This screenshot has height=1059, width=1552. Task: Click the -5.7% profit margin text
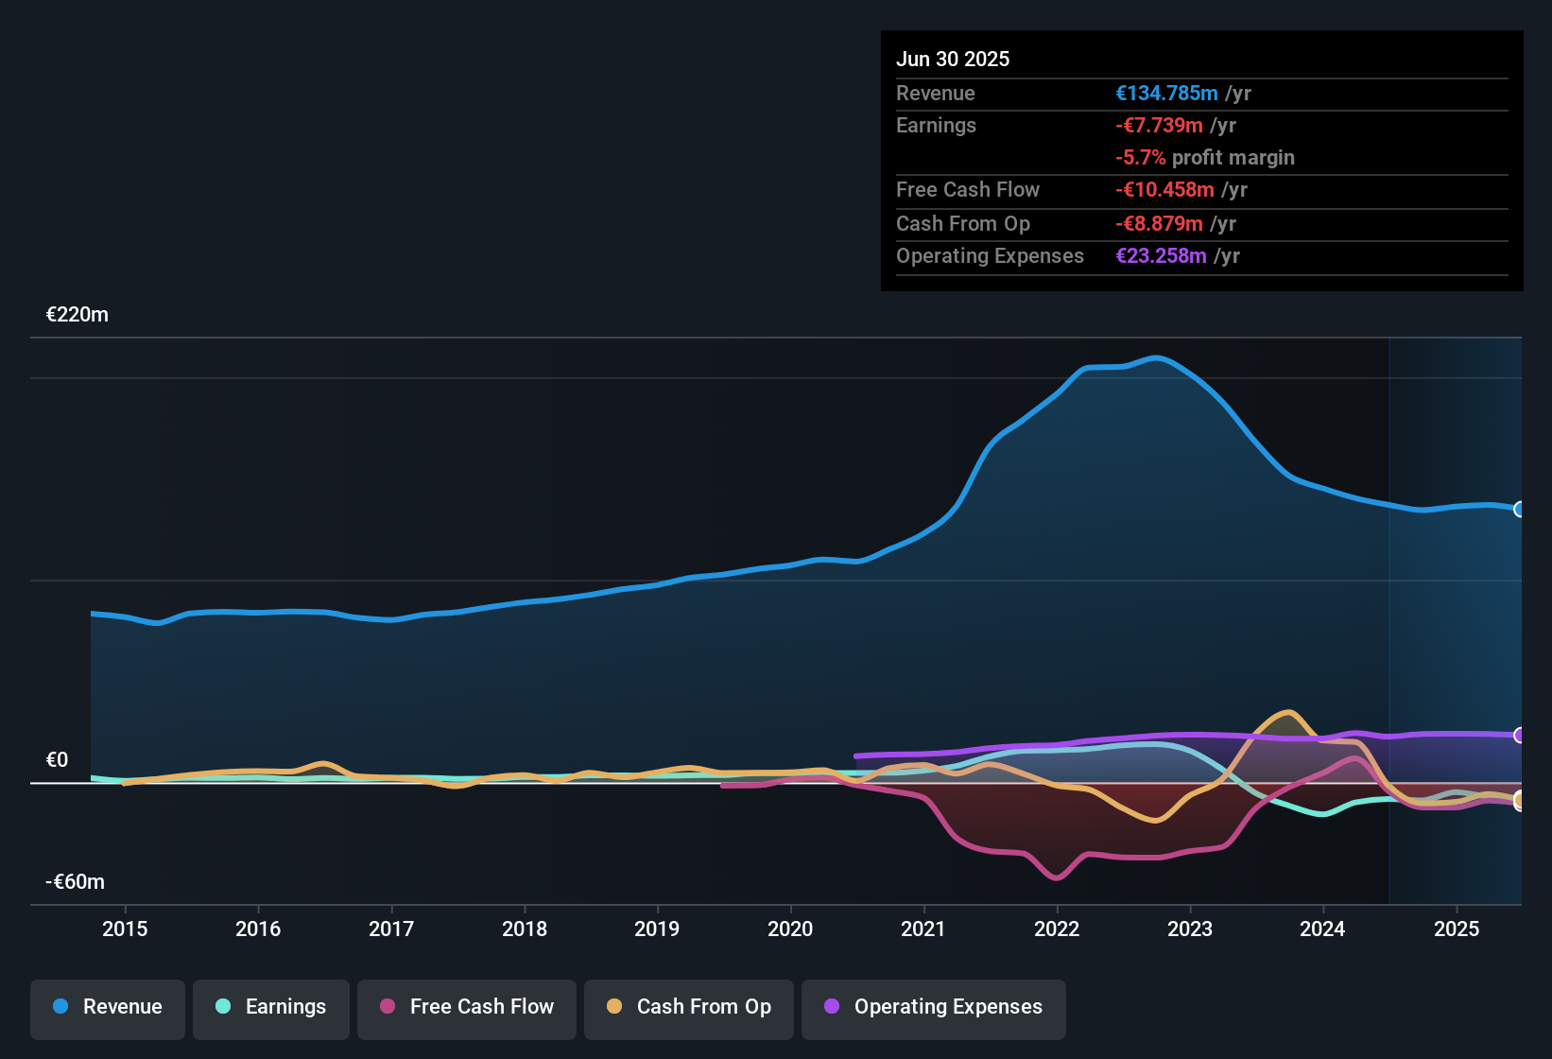pos(1205,158)
